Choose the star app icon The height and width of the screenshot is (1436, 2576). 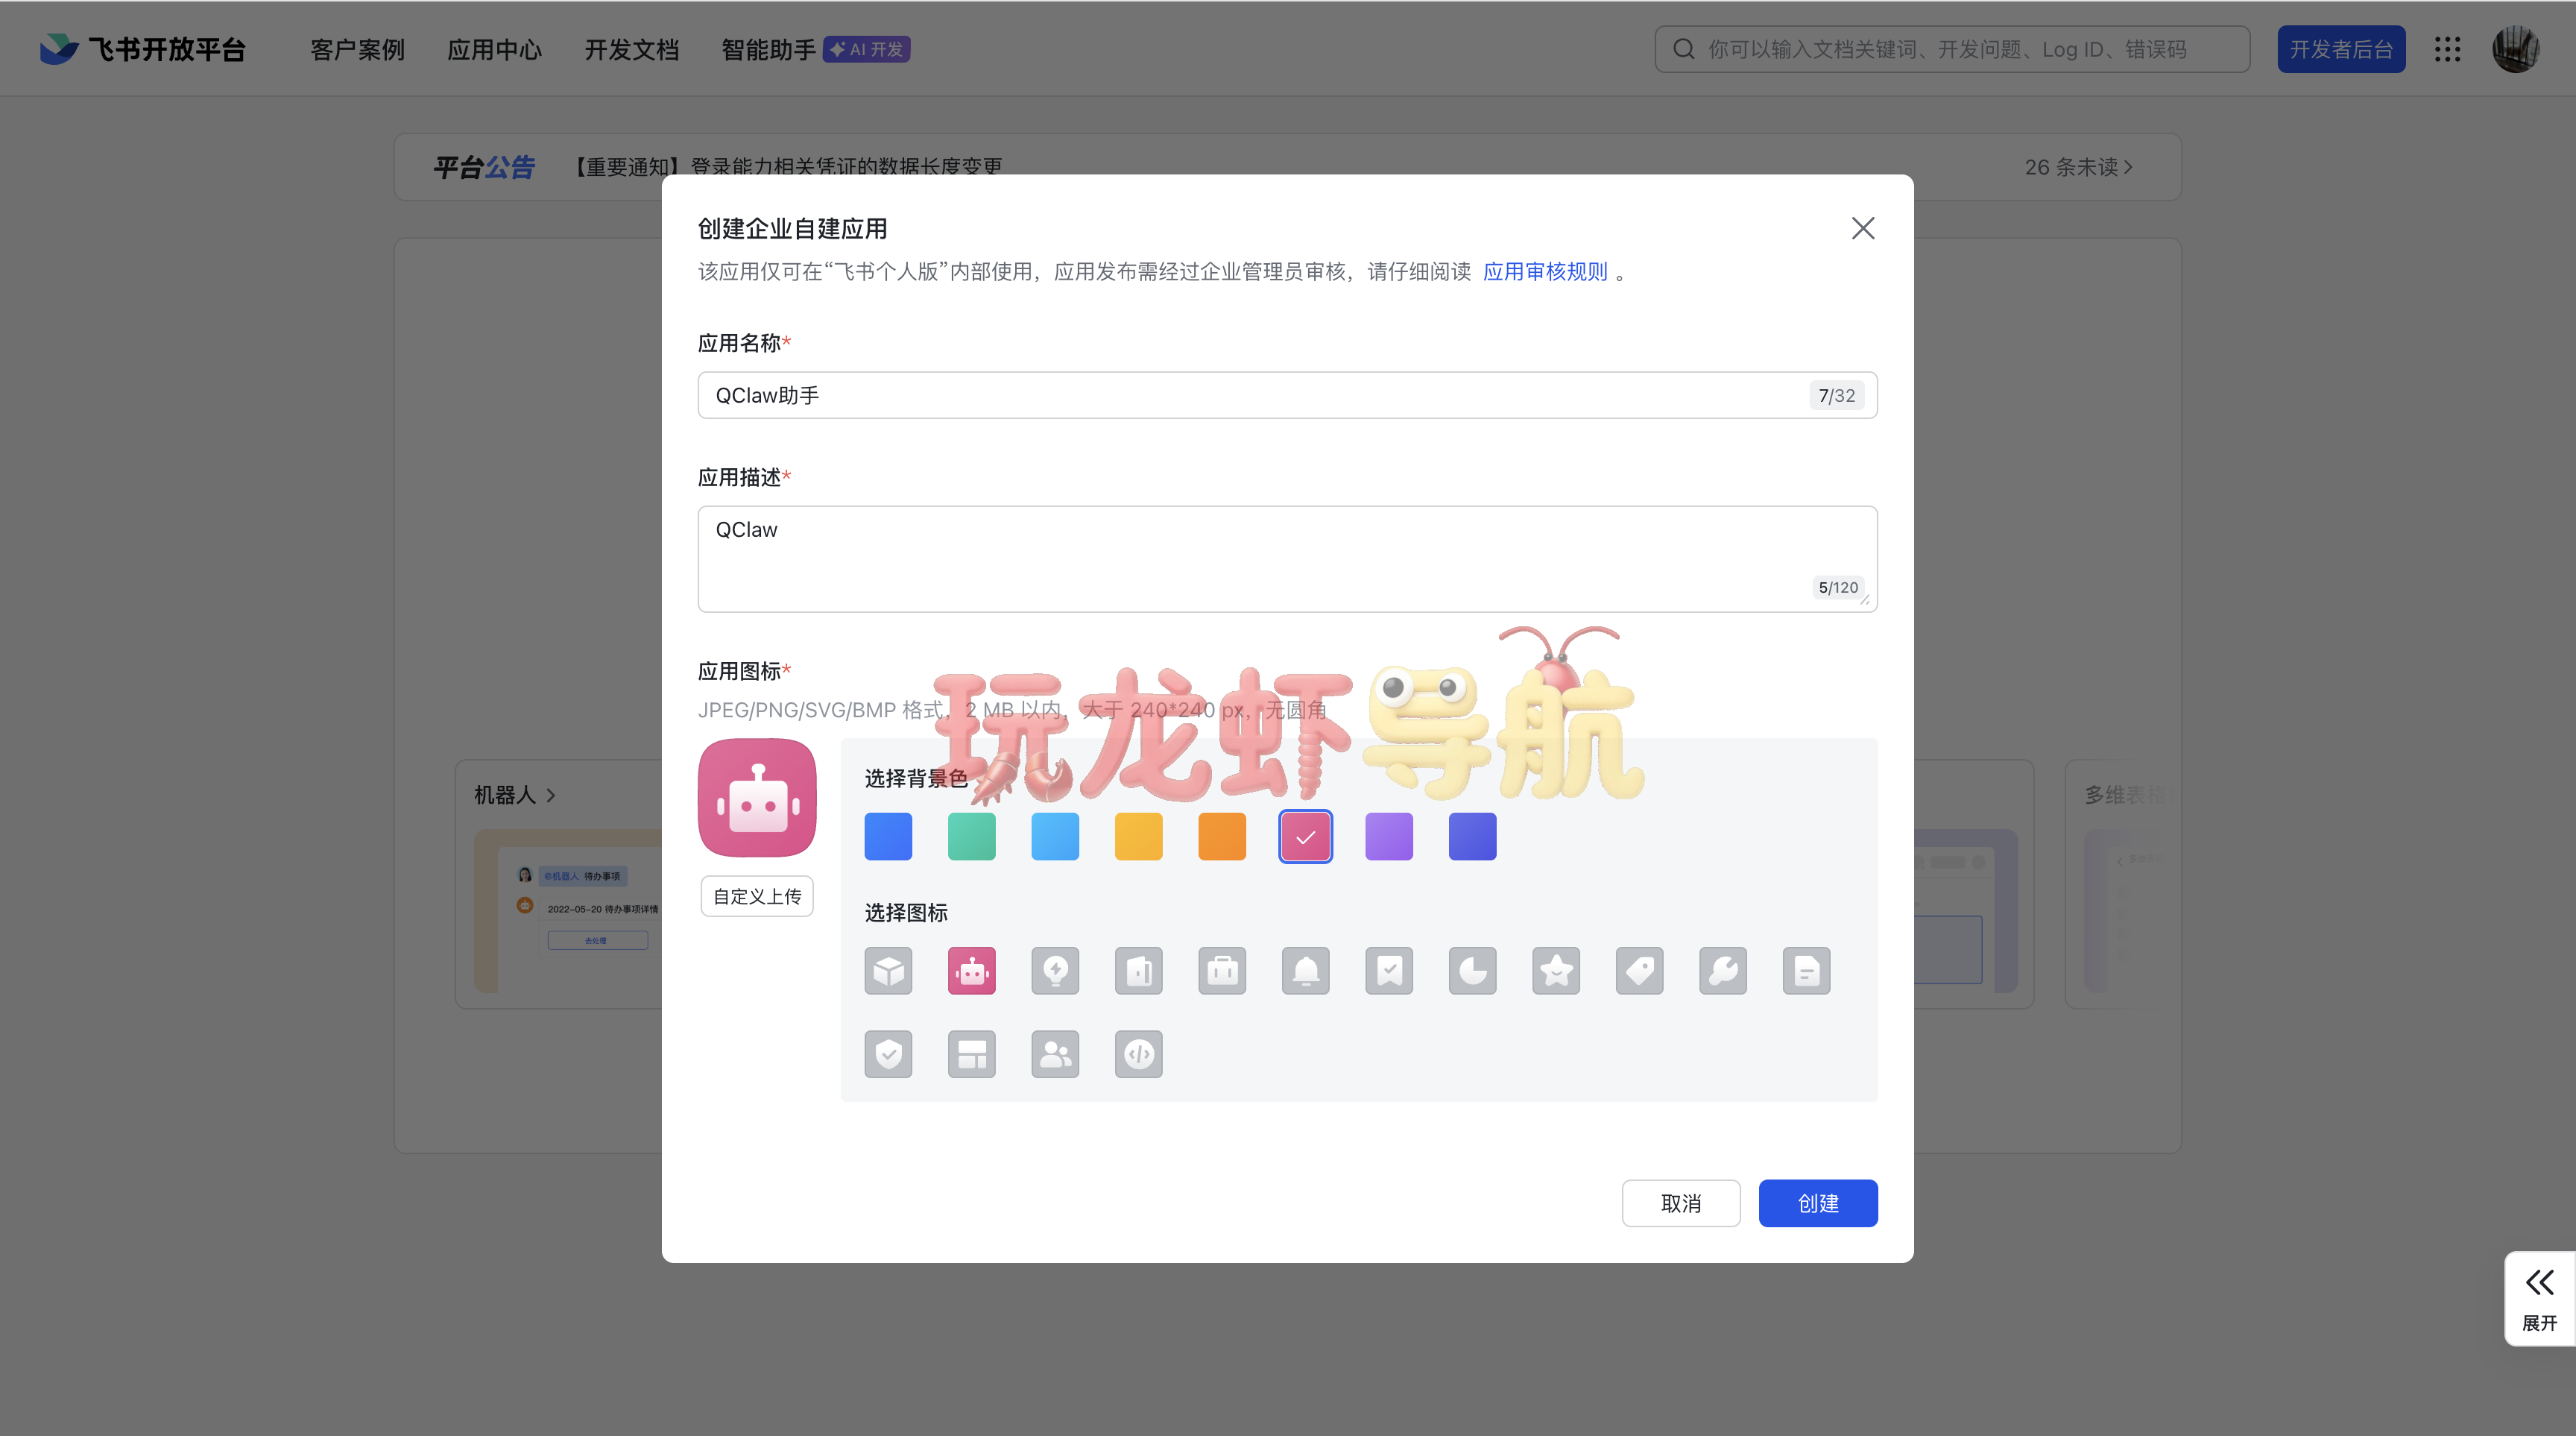point(1556,970)
